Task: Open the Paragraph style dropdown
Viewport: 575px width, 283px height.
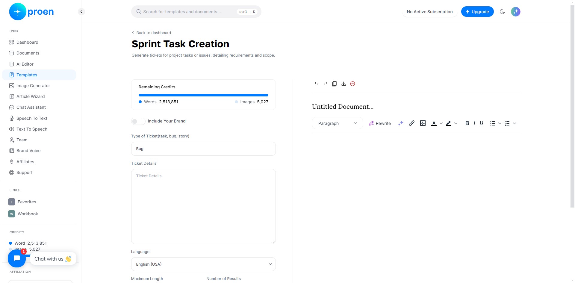Action: [337, 123]
